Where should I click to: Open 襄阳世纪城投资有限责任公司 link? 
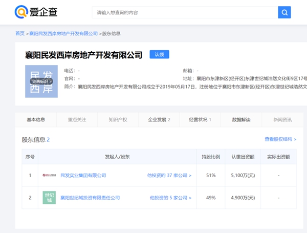point(90,198)
